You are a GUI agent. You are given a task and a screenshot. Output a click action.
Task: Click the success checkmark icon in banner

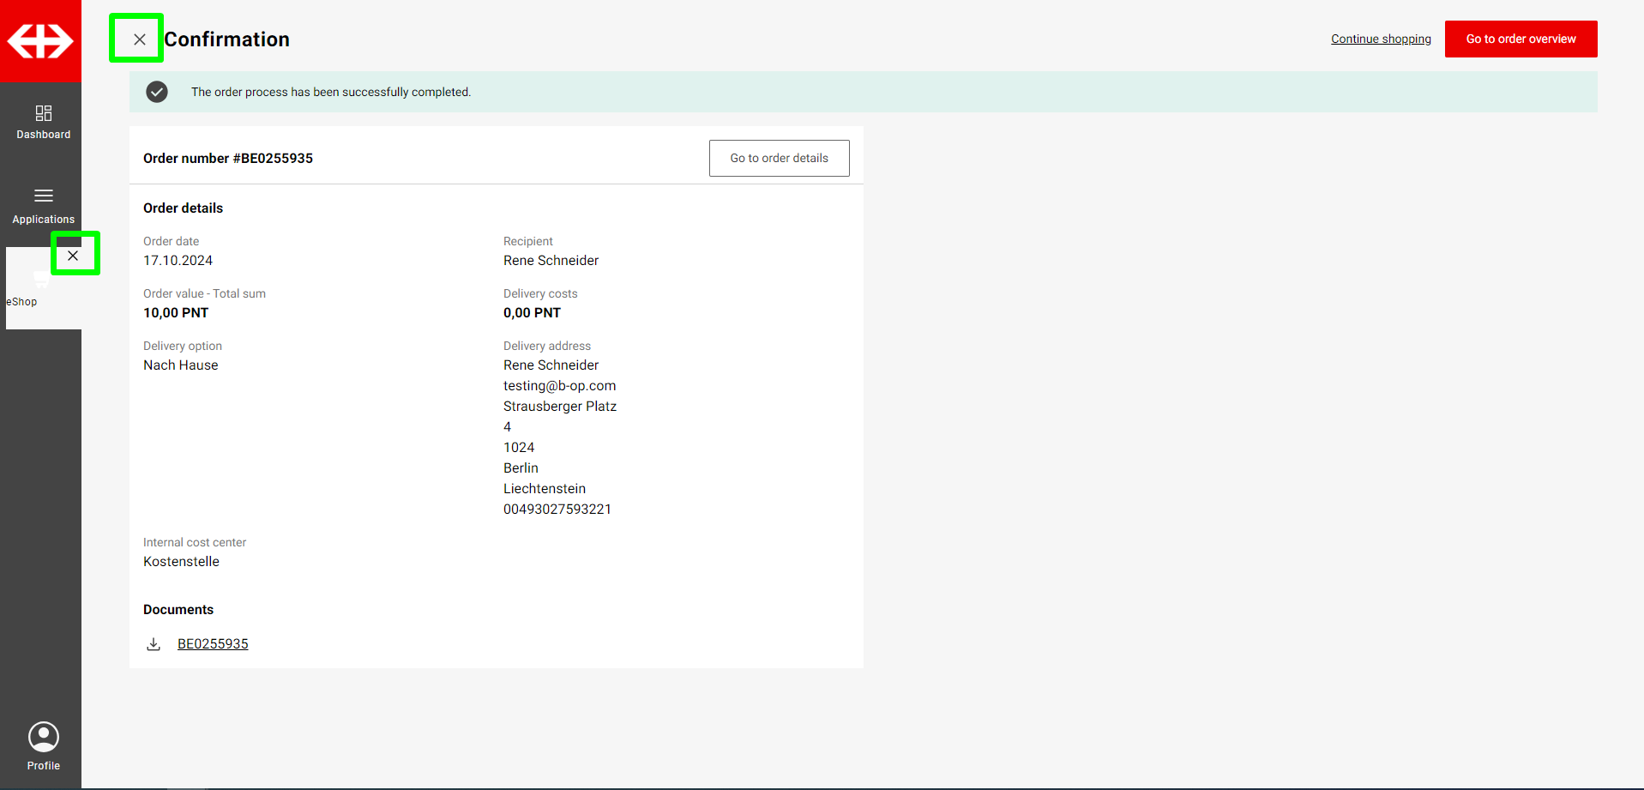(x=157, y=92)
